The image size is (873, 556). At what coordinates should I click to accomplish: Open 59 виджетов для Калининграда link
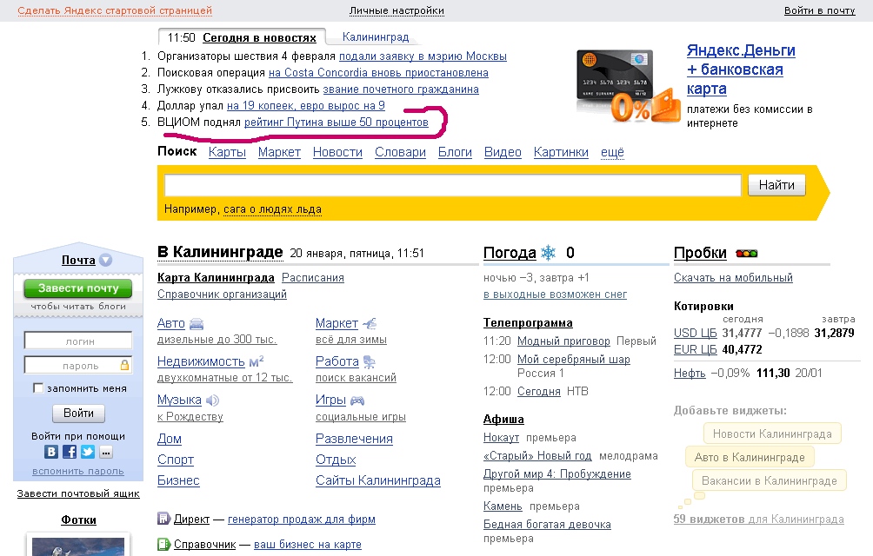click(758, 520)
